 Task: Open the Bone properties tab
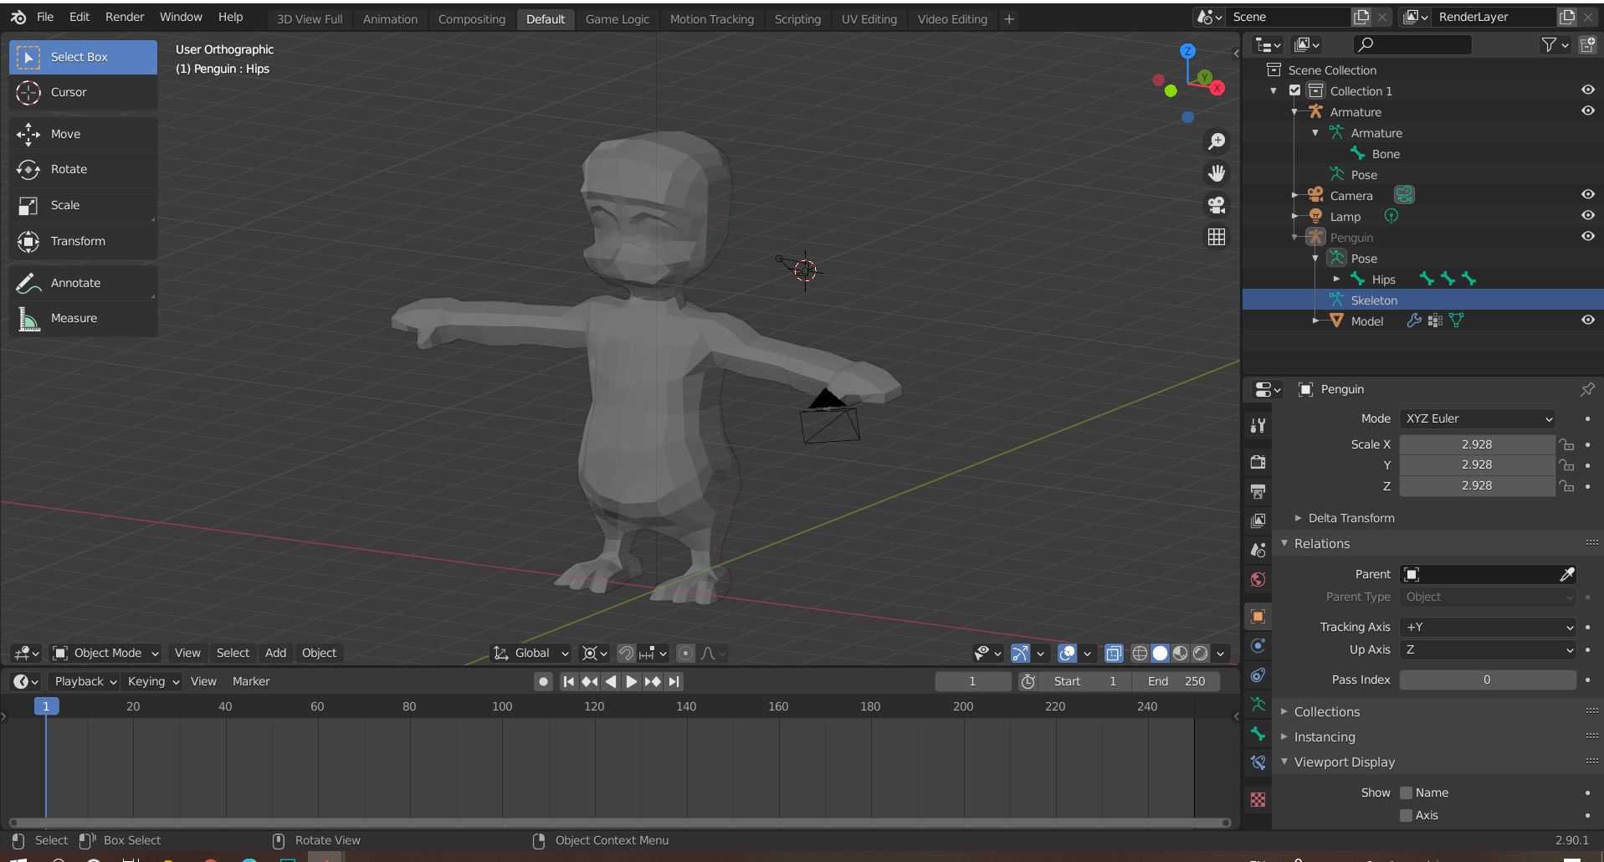(1258, 734)
